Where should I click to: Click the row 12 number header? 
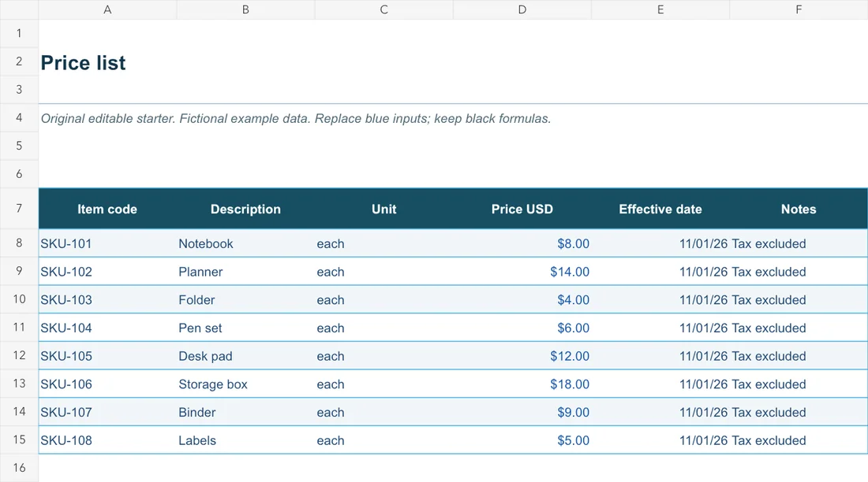[20, 355]
